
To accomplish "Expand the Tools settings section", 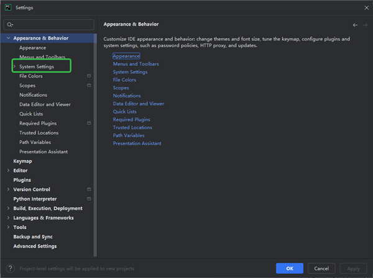I will click(x=7, y=227).
